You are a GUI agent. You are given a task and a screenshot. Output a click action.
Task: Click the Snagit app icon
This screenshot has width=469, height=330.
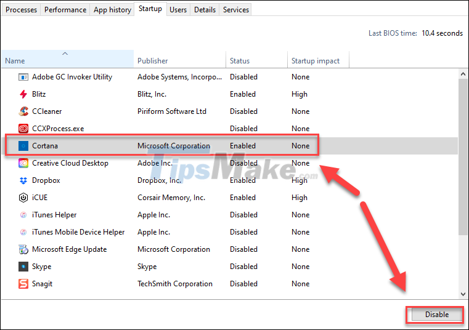[x=23, y=284]
